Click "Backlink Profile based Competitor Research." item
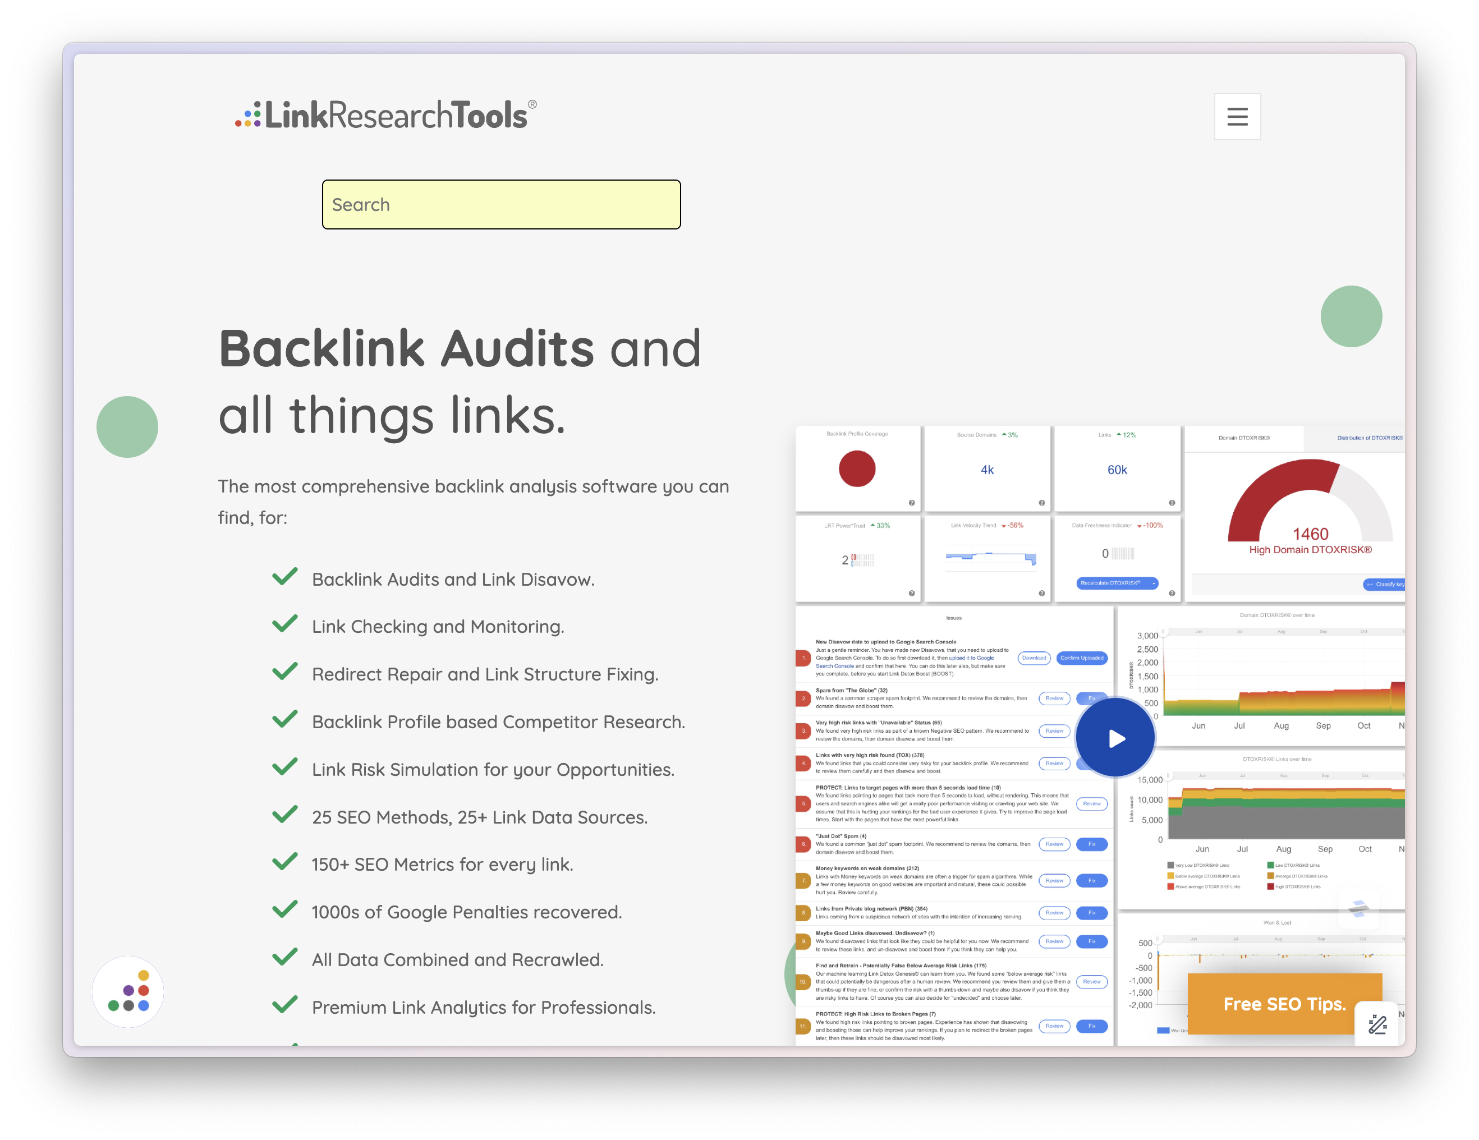 pyautogui.click(x=498, y=721)
